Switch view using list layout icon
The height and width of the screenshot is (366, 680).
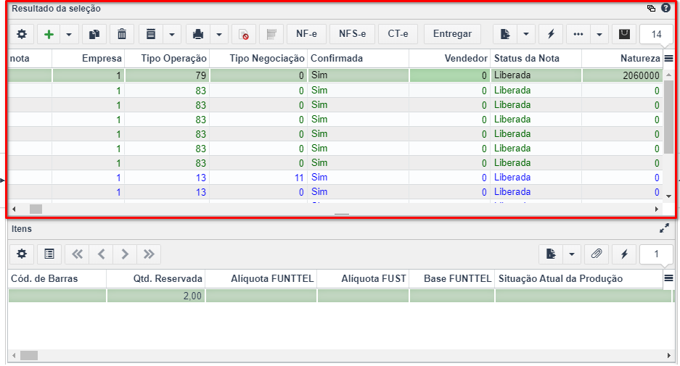pyautogui.click(x=151, y=34)
